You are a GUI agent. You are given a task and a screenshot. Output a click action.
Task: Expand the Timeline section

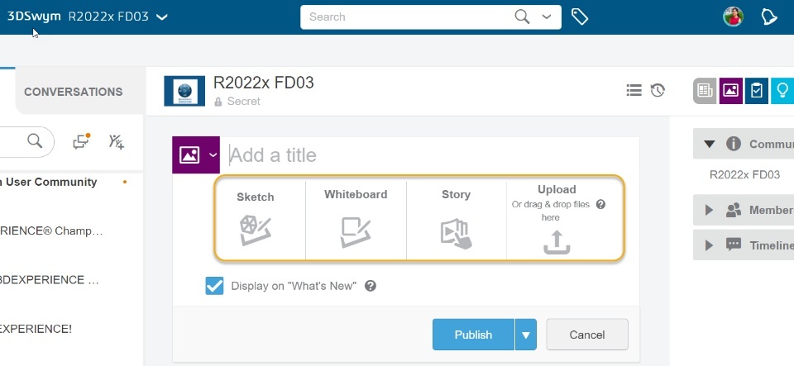coord(709,245)
